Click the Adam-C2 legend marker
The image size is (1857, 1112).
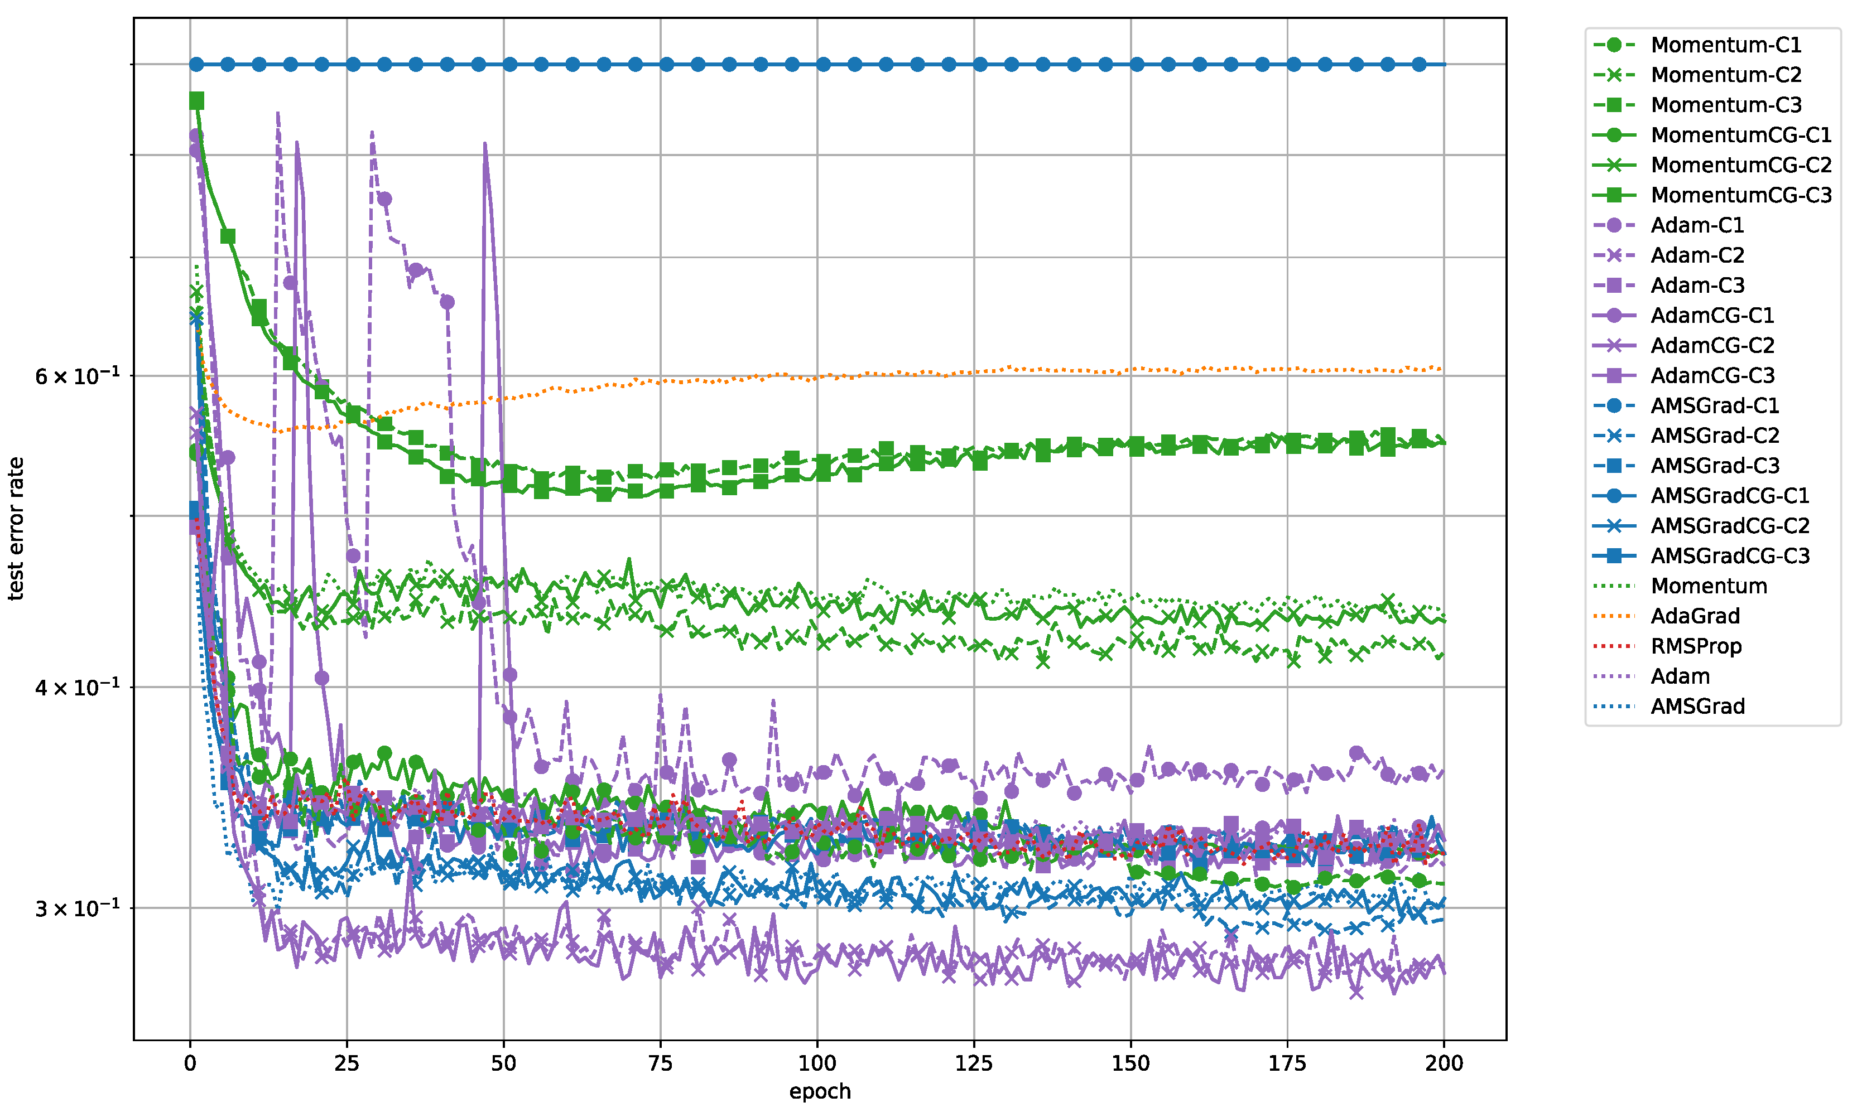[1614, 255]
